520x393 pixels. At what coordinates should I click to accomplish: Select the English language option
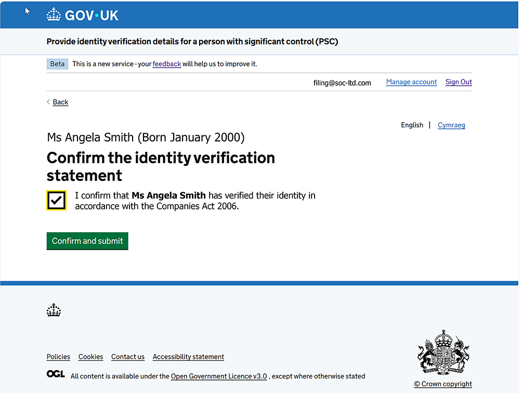412,125
